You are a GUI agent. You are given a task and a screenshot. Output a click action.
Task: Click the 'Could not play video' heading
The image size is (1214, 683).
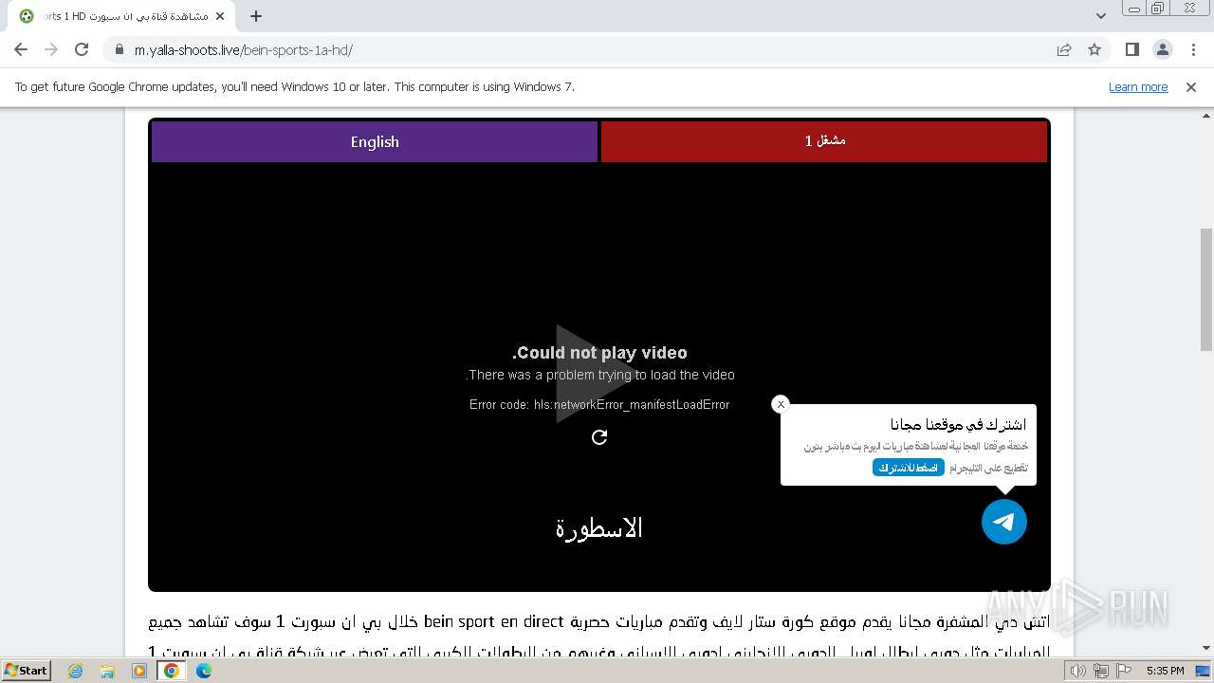click(x=599, y=353)
